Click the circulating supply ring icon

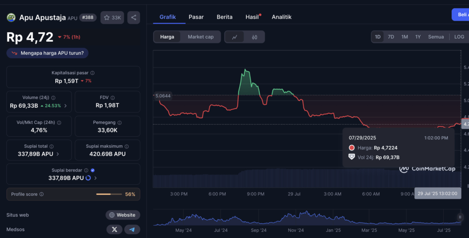88,178
